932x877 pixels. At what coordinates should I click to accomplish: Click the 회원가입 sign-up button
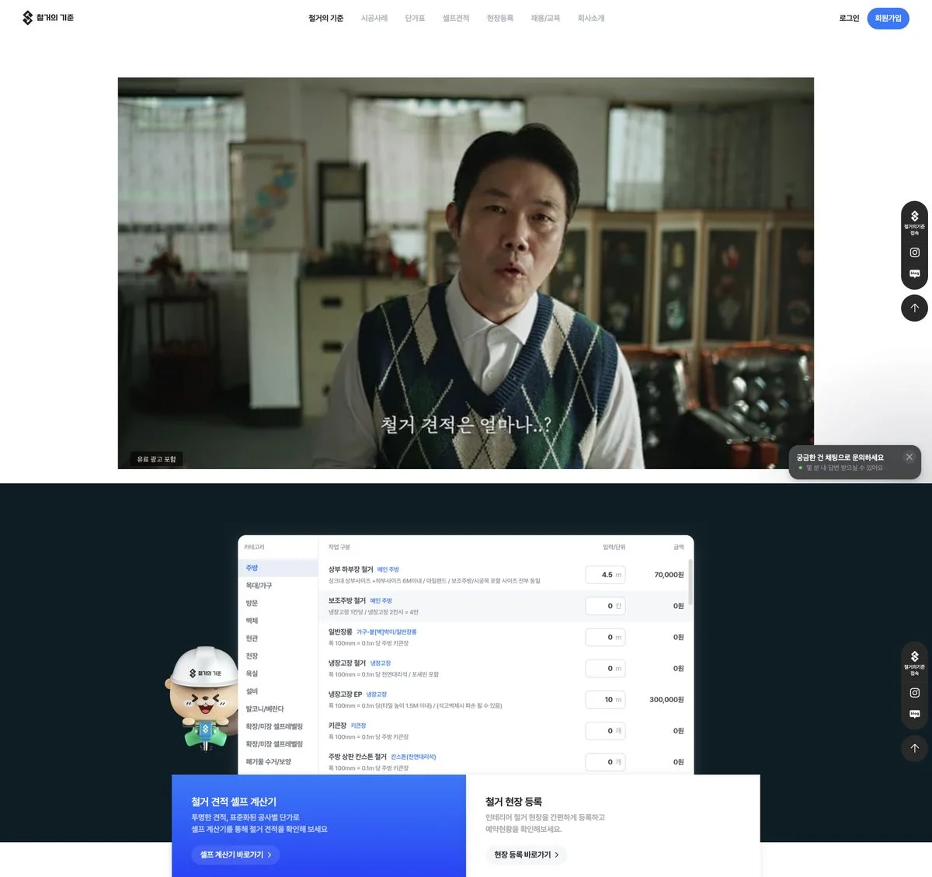(887, 18)
